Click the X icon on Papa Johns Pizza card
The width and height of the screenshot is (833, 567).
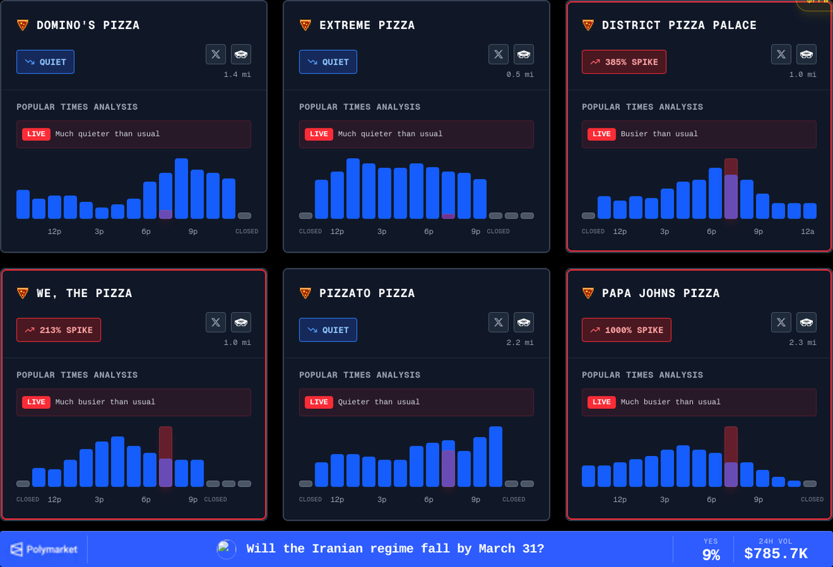[781, 322]
